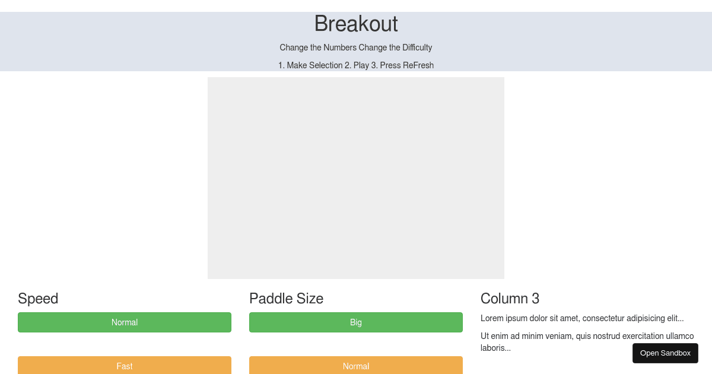712x374 pixels.
Task: Click the Lorem ipsum paragraph in Column 3
Action: [x=582, y=318]
